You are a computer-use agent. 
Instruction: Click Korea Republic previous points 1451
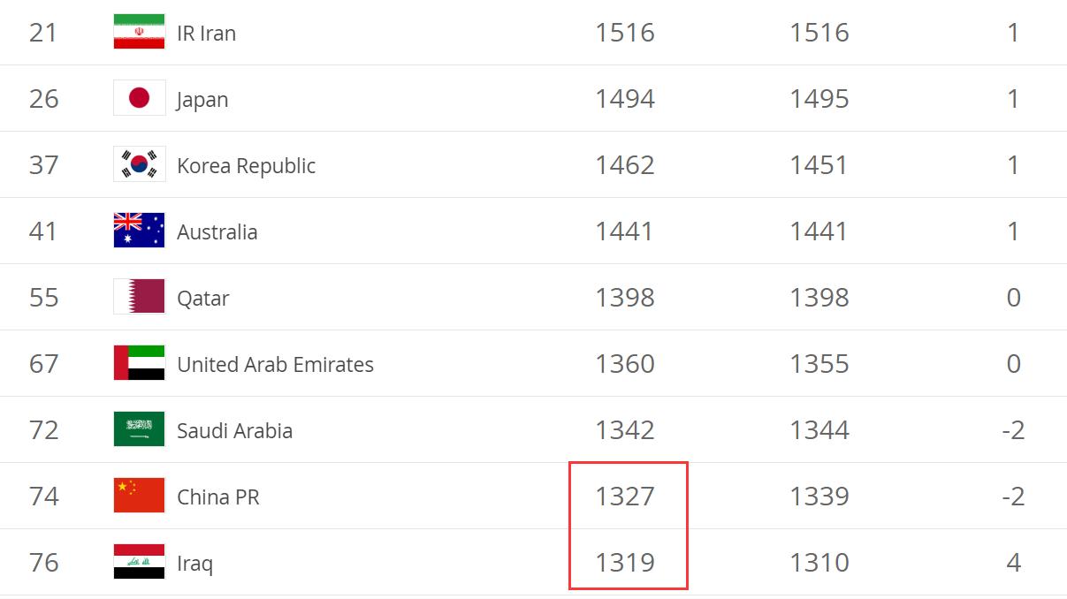point(819,165)
